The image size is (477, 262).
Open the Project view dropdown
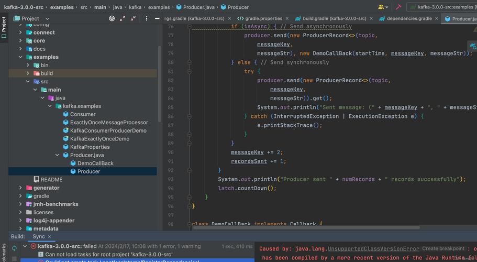(31, 18)
